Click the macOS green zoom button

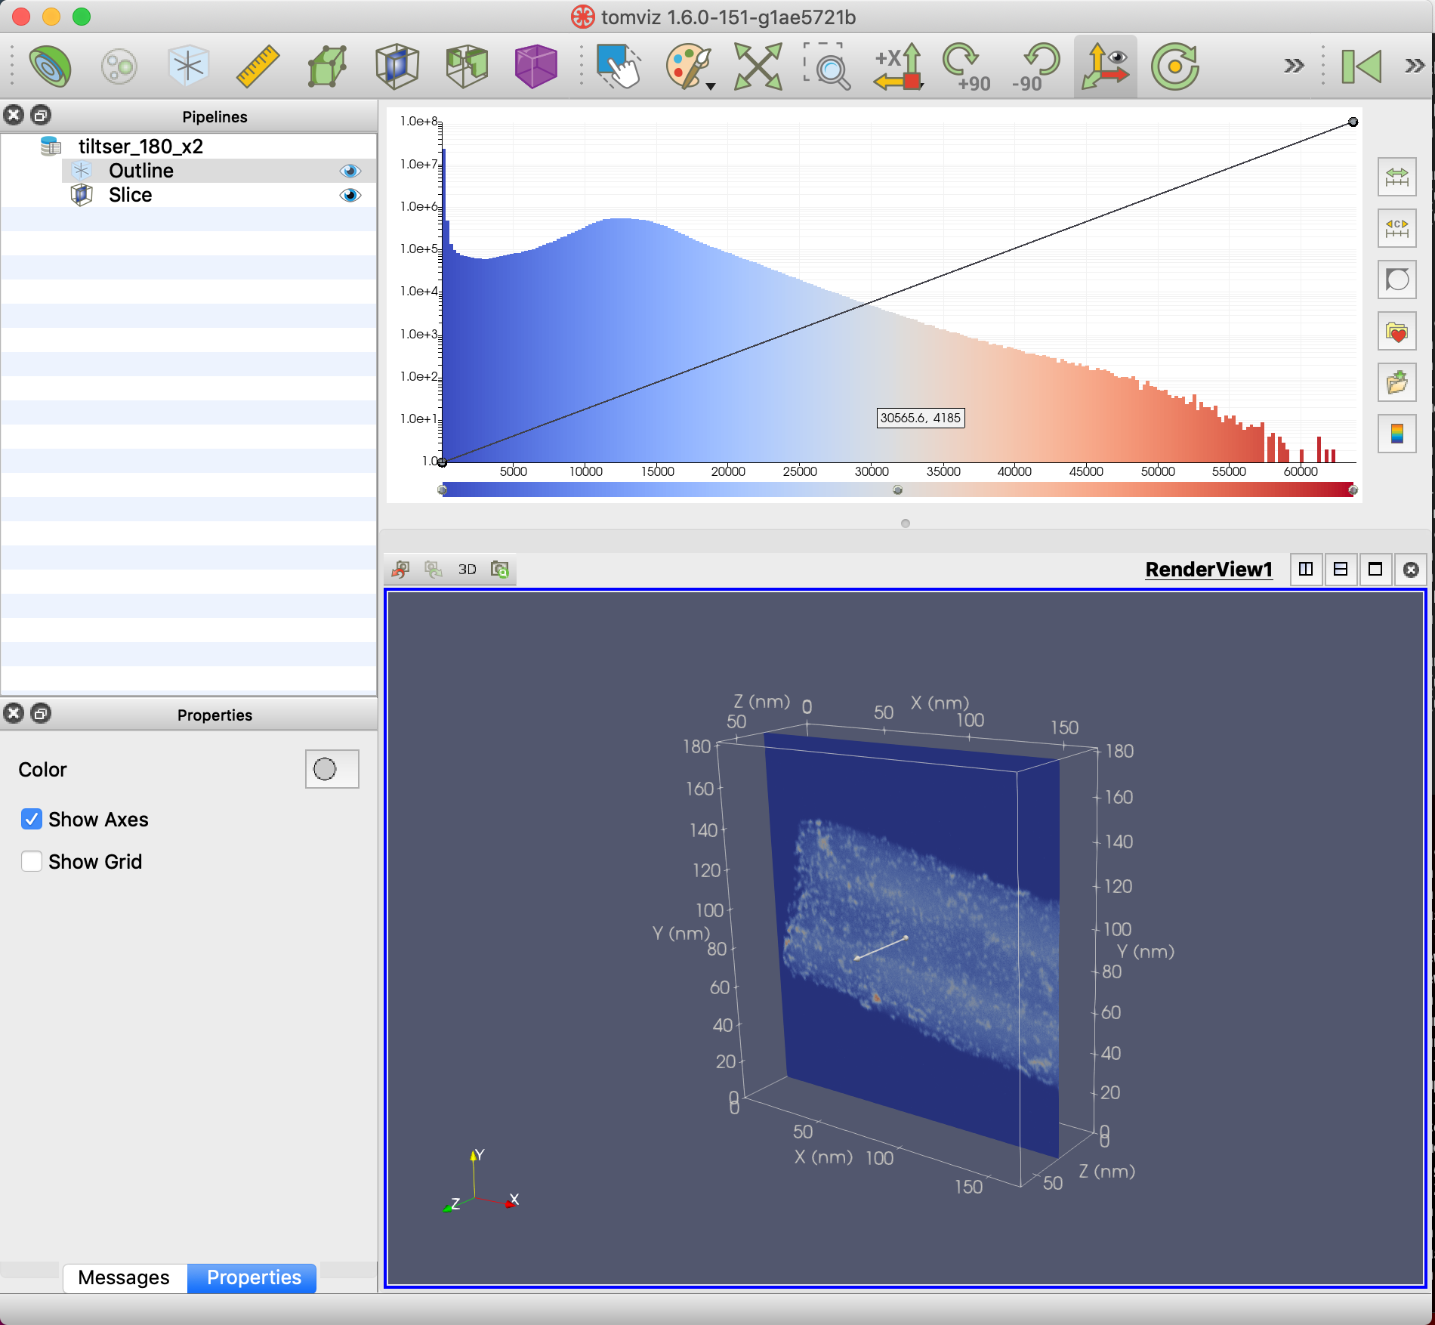(x=82, y=17)
